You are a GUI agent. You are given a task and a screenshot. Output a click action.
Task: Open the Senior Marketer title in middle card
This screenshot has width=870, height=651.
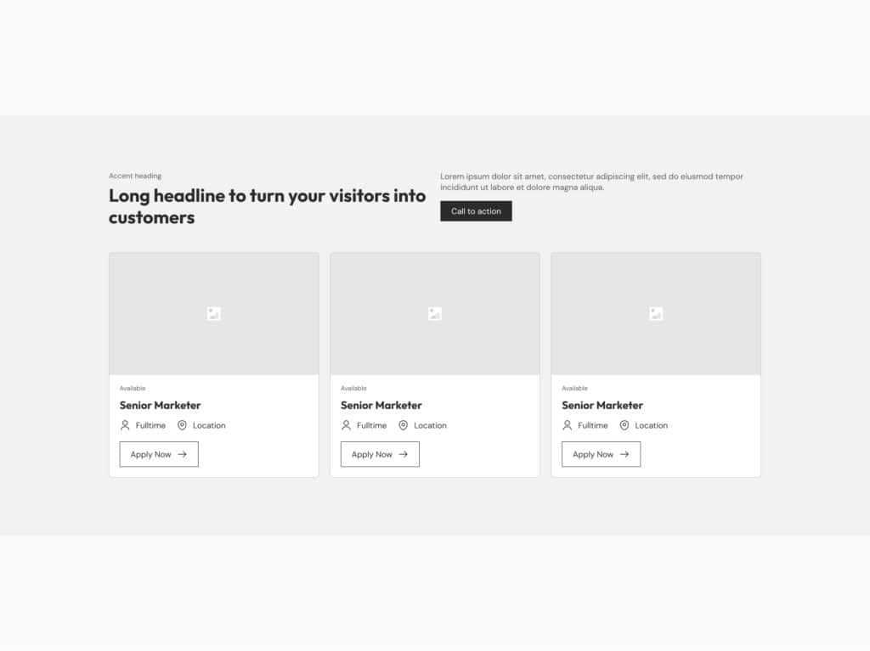click(x=381, y=406)
